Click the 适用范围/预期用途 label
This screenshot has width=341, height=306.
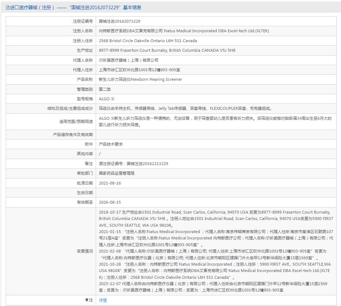76,121
